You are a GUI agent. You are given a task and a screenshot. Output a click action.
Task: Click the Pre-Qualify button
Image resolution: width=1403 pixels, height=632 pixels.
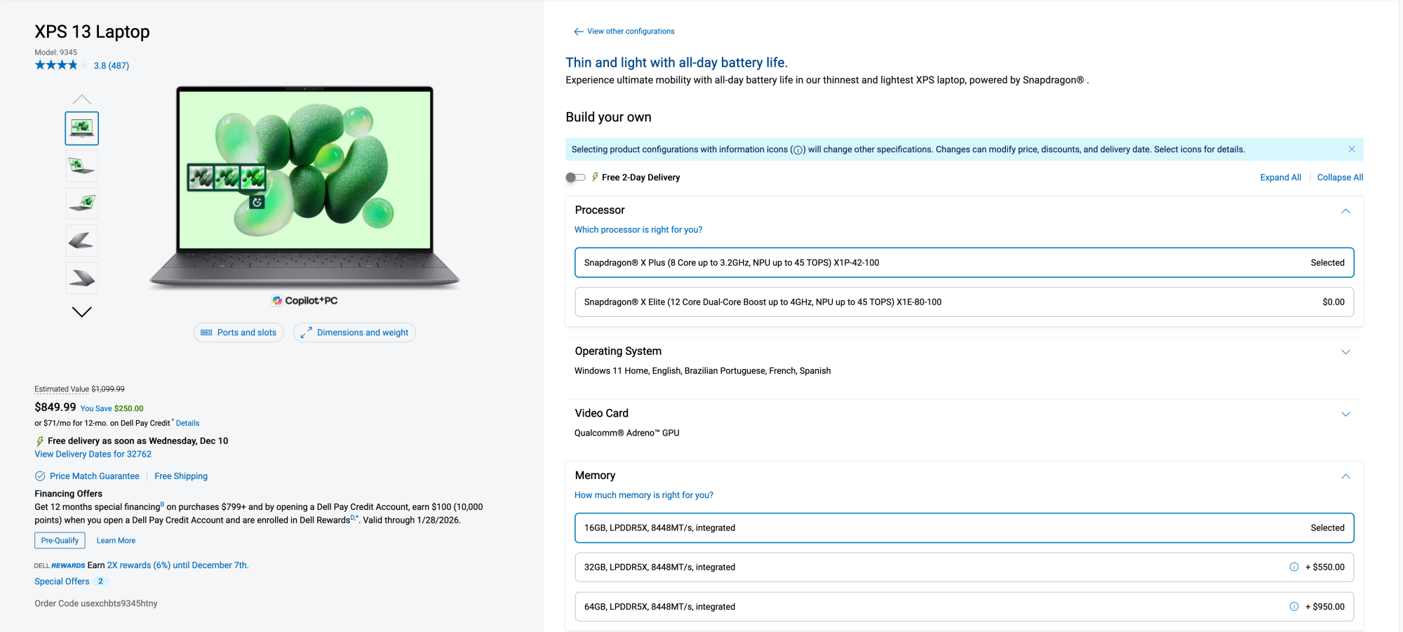[x=60, y=541]
